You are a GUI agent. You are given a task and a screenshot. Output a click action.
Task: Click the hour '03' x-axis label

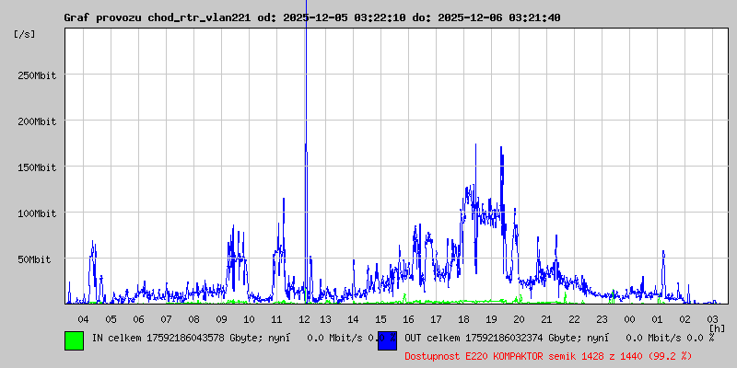712,319
